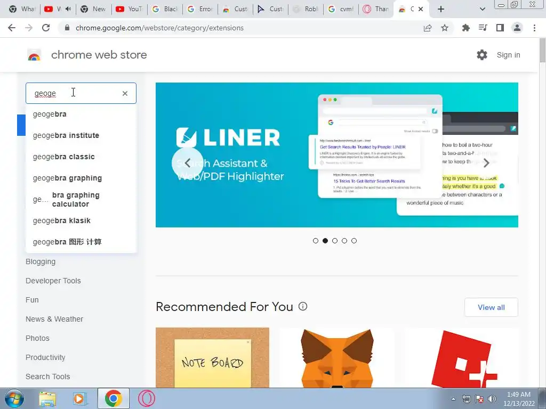
Task: Reload the current page
Action: [x=46, y=28]
